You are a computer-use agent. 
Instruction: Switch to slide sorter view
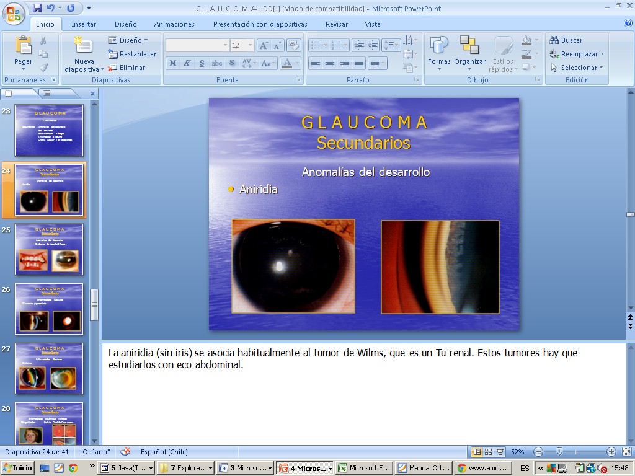tap(488, 452)
